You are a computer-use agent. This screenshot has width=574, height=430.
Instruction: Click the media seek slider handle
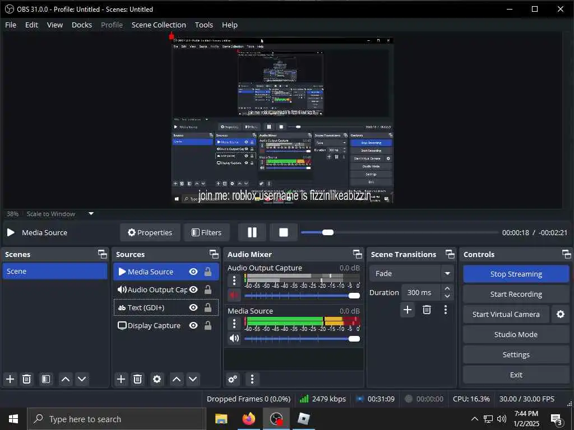point(327,232)
